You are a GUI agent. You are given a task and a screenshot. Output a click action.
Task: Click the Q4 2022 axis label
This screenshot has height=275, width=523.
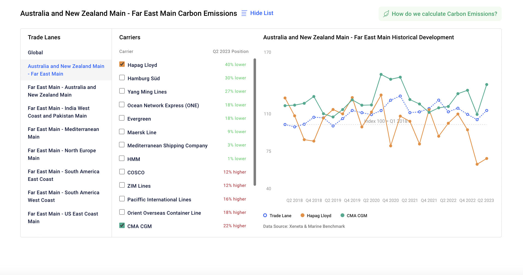[467, 200]
